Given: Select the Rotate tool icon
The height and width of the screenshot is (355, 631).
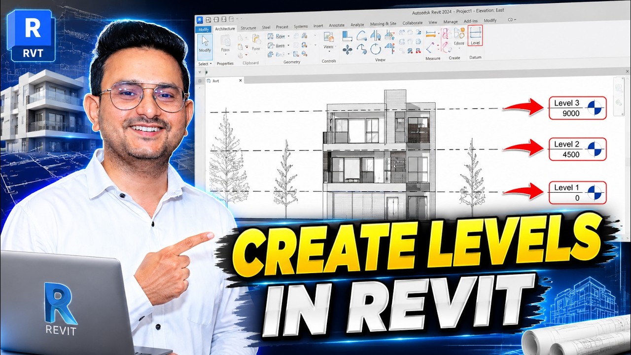Looking at the screenshot, I should click(x=376, y=49).
